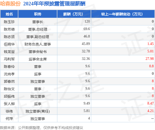Click the 董事,副总经理 position cell
The image size is (155, 130).
tap(37, 37)
